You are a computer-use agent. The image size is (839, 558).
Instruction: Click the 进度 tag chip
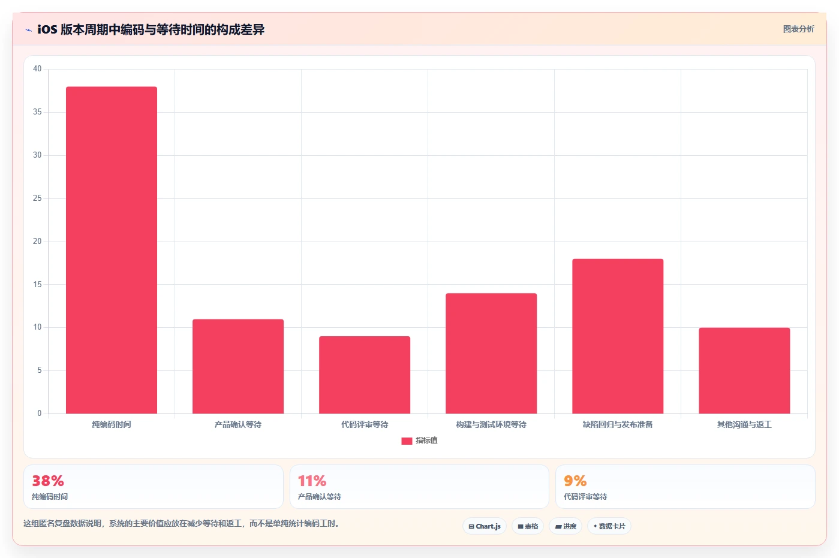566,526
